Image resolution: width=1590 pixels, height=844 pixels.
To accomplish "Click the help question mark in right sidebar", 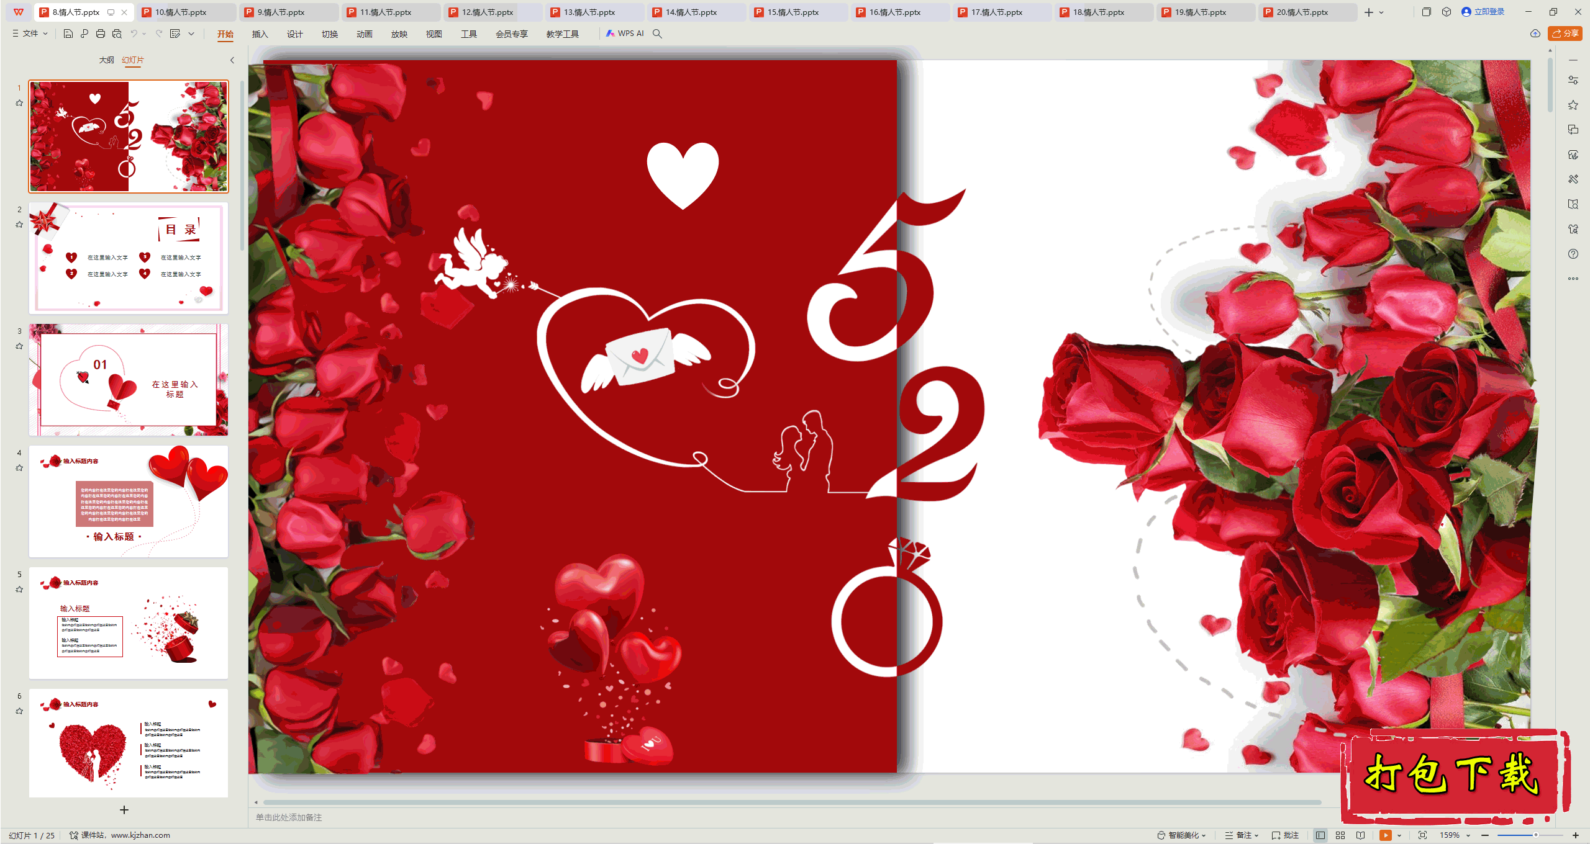I will pos(1573,254).
